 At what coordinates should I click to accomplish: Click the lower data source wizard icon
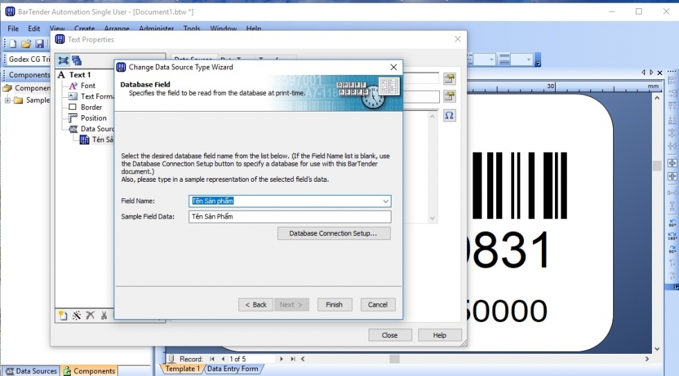tap(450, 96)
